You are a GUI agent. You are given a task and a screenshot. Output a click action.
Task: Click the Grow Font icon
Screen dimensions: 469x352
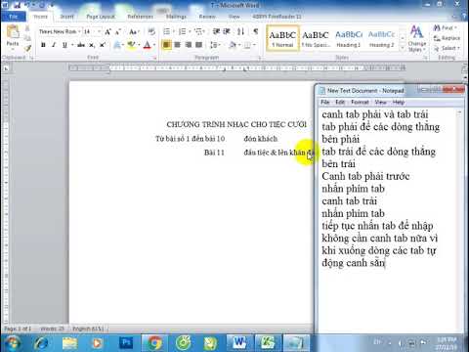click(x=107, y=31)
